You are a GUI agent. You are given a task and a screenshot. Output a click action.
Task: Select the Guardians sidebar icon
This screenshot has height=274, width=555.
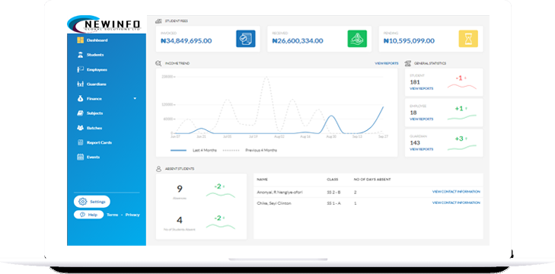[x=81, y=84]
